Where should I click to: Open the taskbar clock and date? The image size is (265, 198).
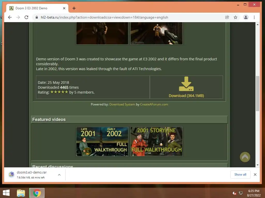254,193
